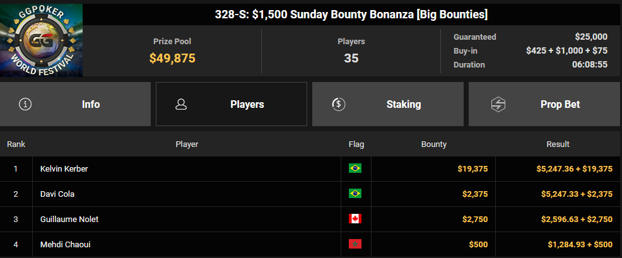The height and width of the screenshot is (258, 622).
Task: Click the $49,875 prize pool amount
Action: coord(172,58)
